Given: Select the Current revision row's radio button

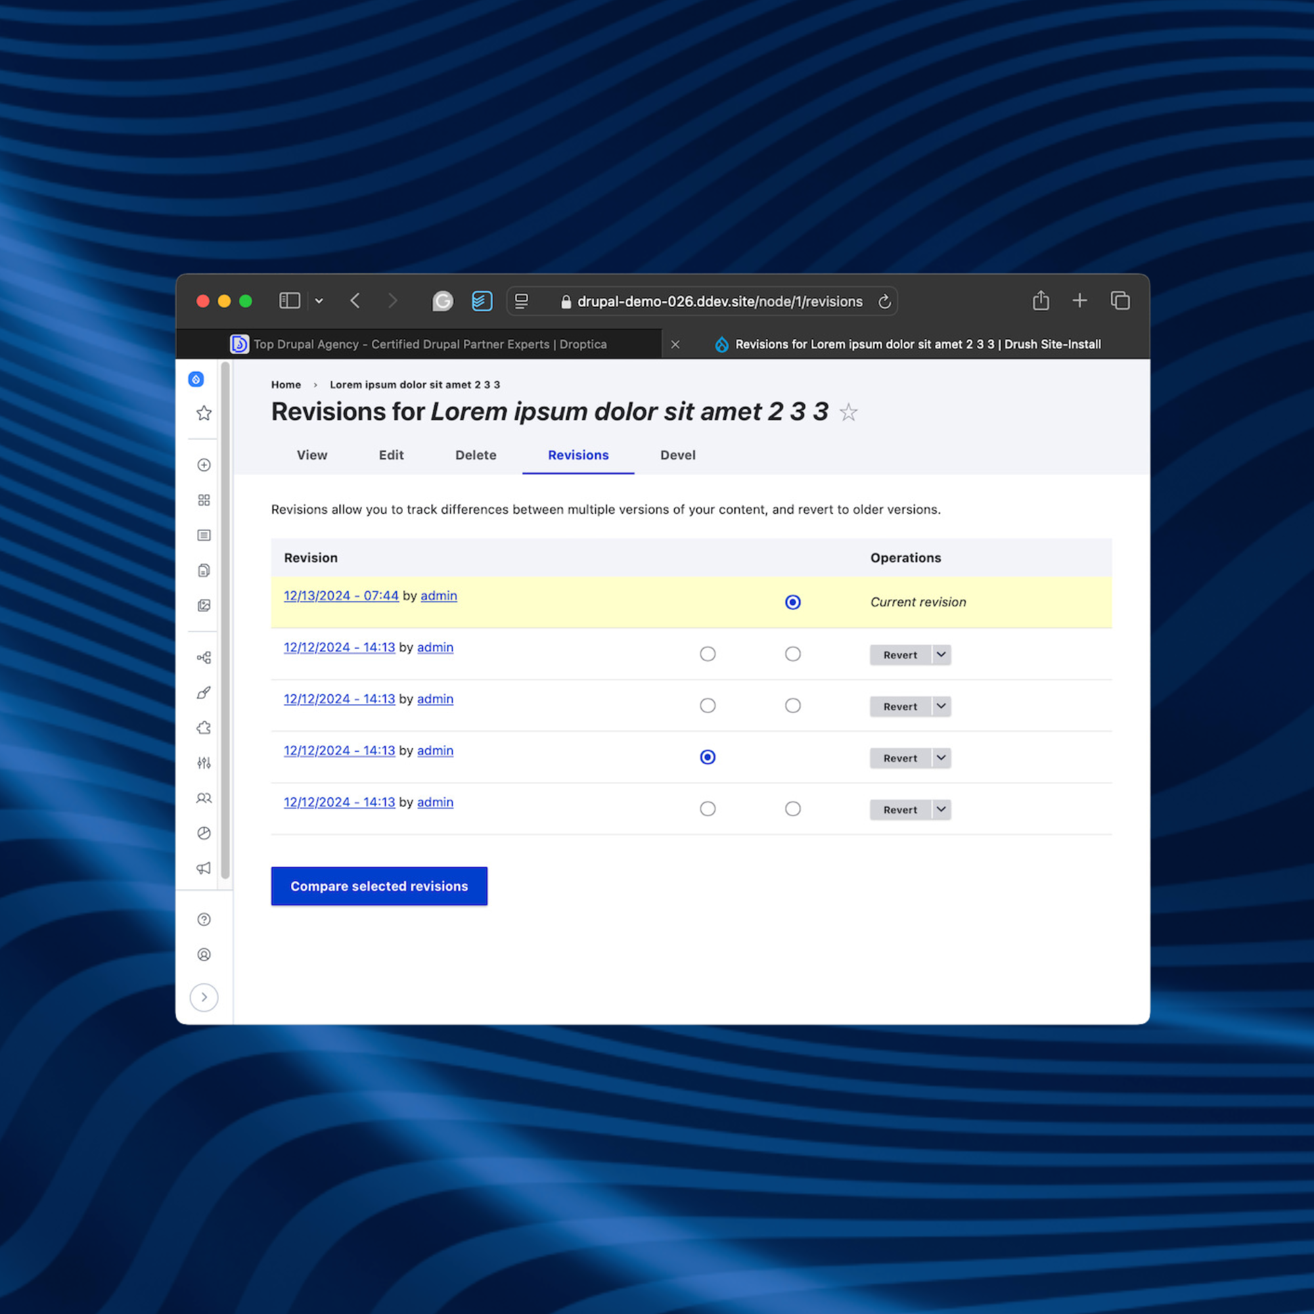Looking at the screenshot, I should (792, 602).
